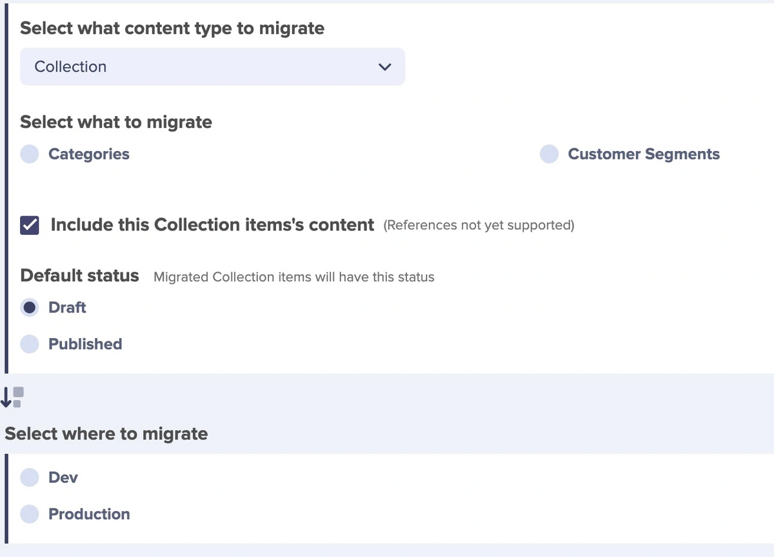This screenshot has width=774, height=557.
Task: Select the Draft default status radio
Action: coord(30,308)
